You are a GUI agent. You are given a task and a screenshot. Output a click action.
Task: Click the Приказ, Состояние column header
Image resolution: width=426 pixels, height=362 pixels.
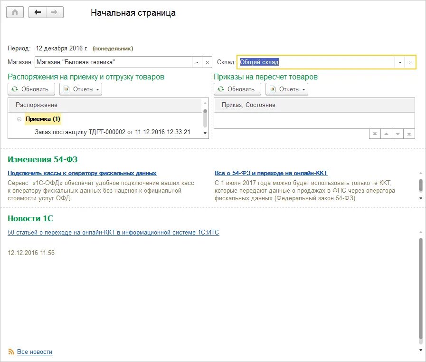(x=314, y=105)
